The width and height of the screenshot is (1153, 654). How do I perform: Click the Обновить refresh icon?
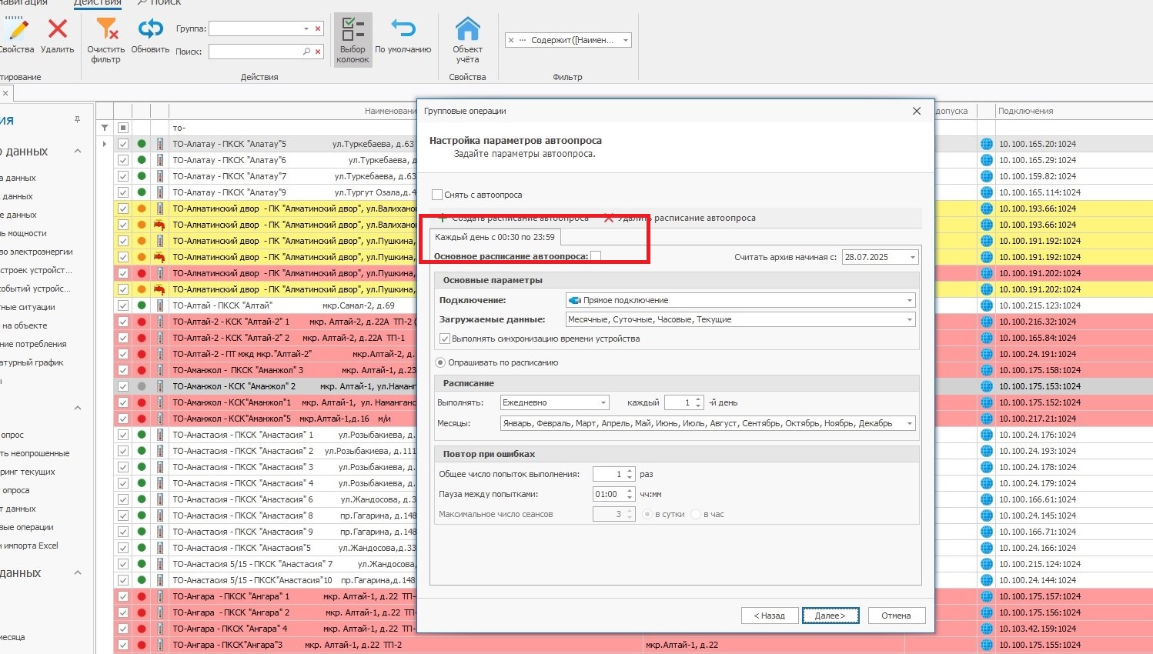150,30
